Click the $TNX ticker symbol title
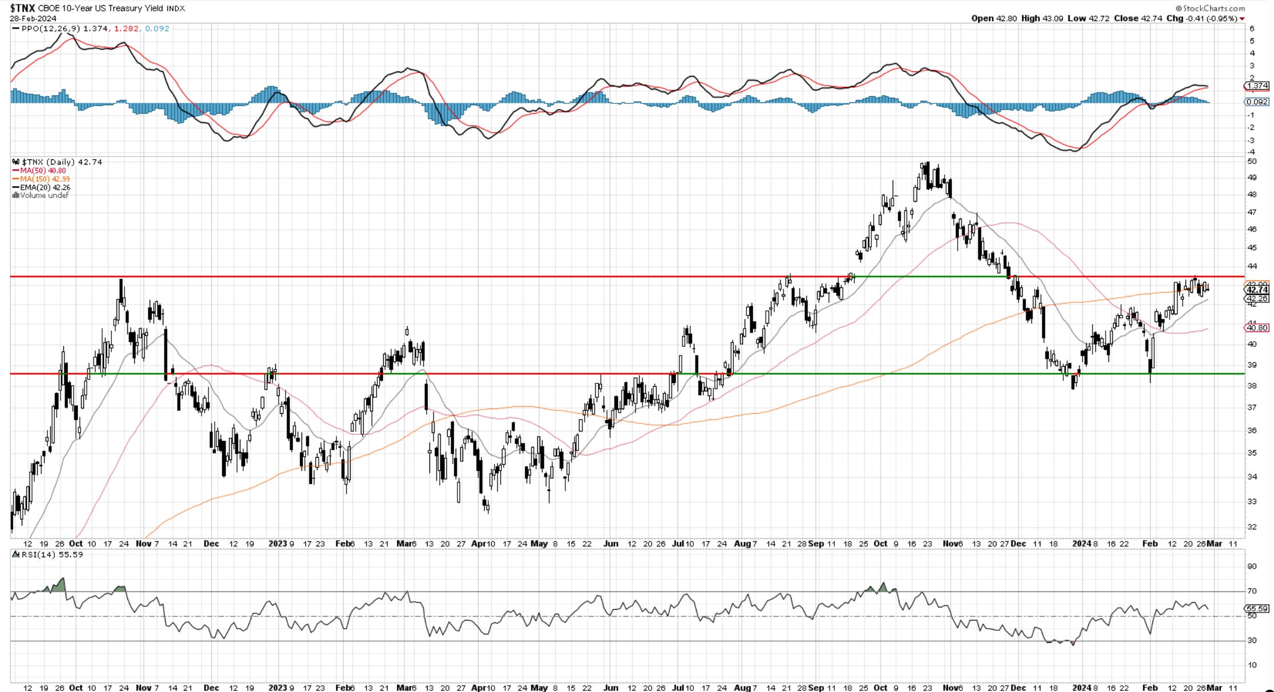 [23, 8]
